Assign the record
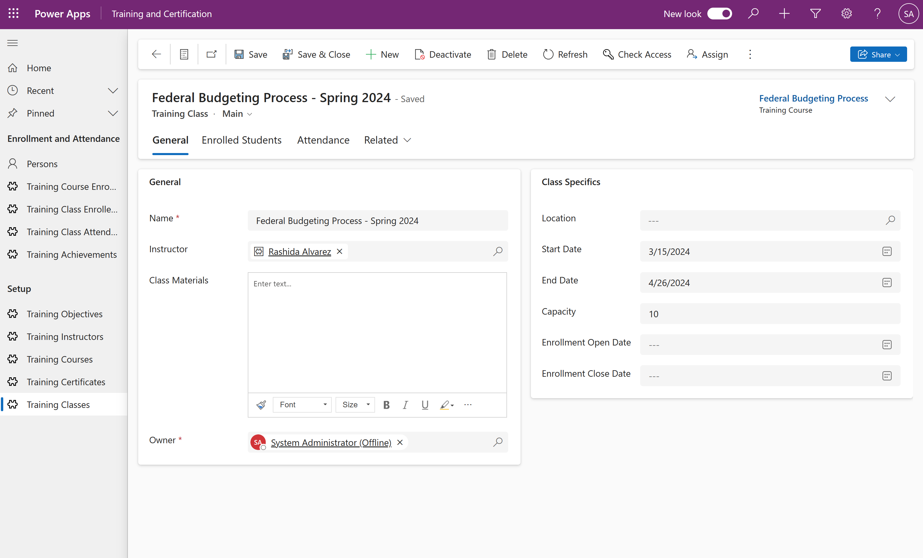 (x=707, y=54)
